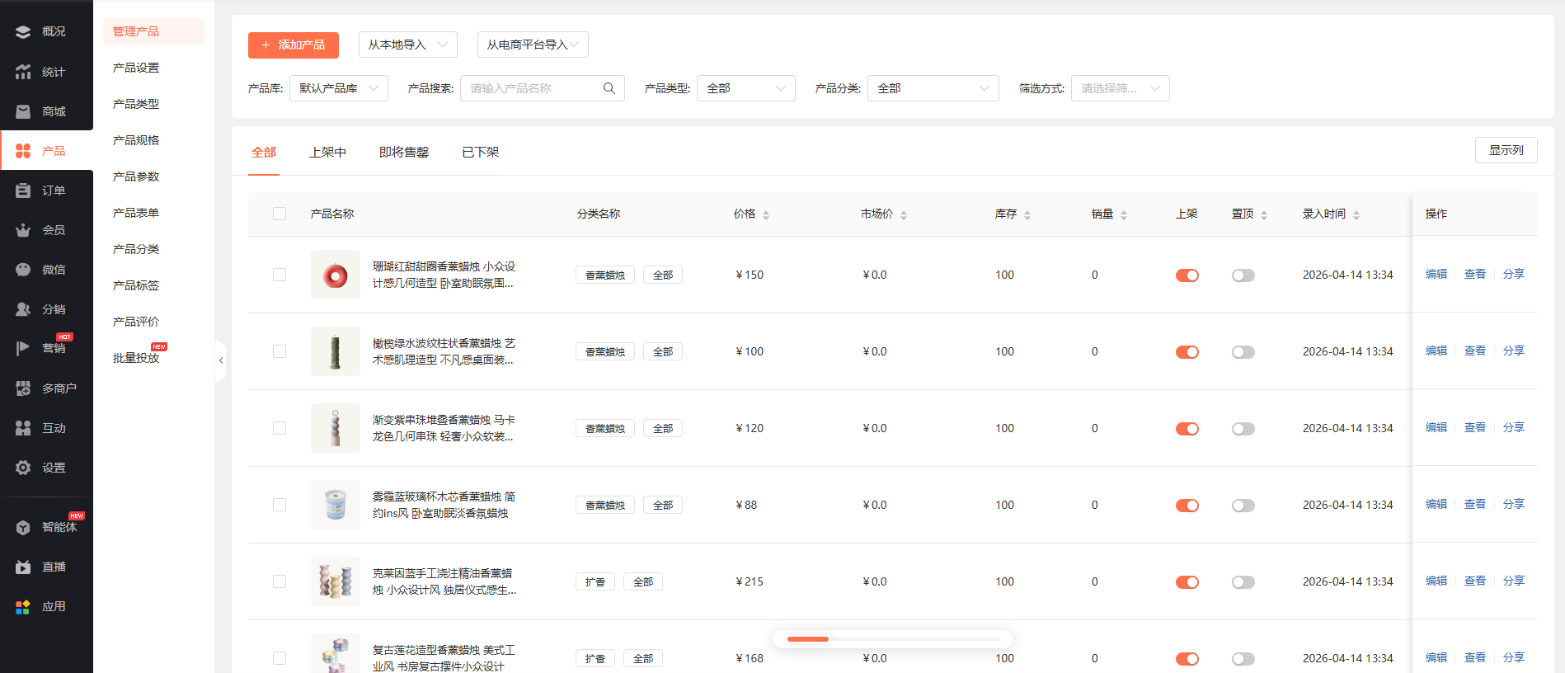This screenshot has width=1565, height=673.
Task: Click 编辑 link for the ¥88 candle
Action: [1436, 504]
